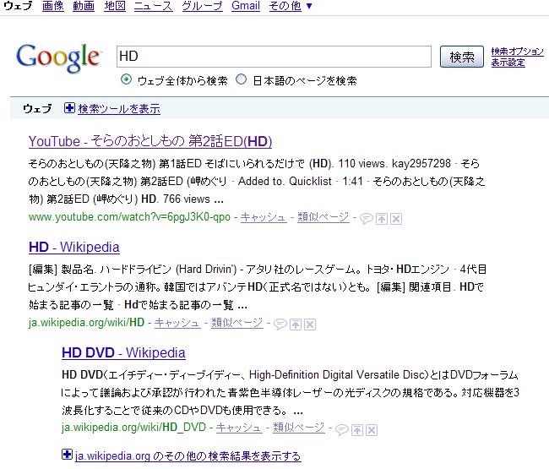This screenshot has height=469, width=549.
Task: Open キャッシュ link for ja.wikipedia.org/wiki/HD
Action: point(177,323)
